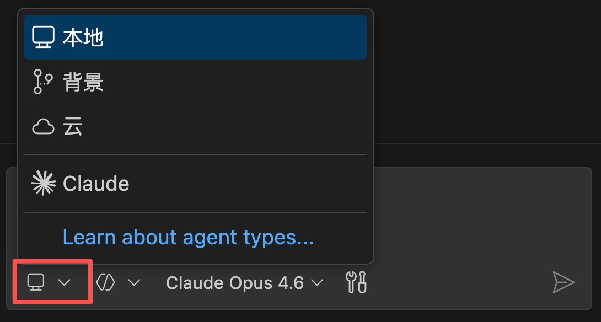The height and width of the screenshot is (322, 601).
Task: Expand the mode selector next to the code icon
Action: click(x=134, y=283)
